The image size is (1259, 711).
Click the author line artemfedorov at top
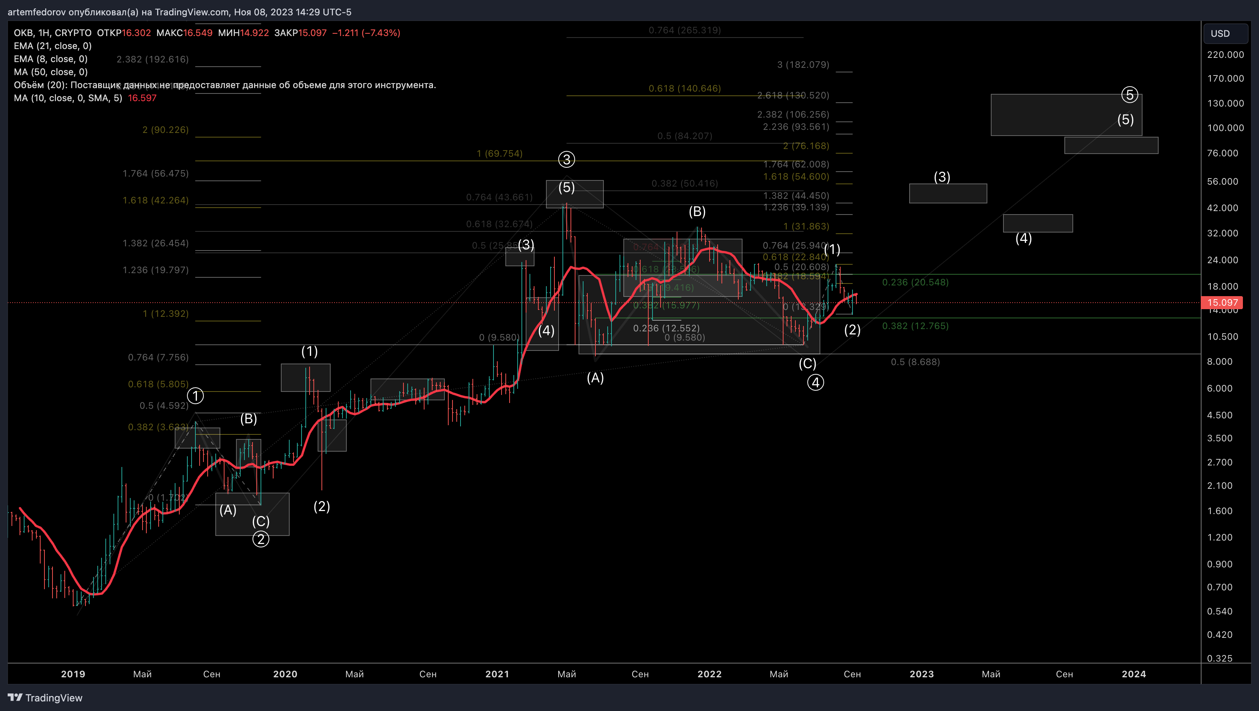pyautogui.click(x=179, y=12)
